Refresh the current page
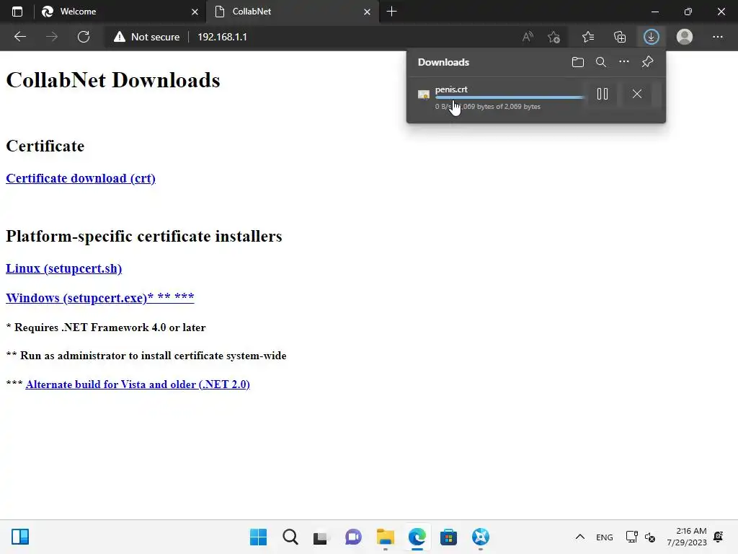Image resolution: width=738 pixels, height=554 pixels. [x=84, y=37]
